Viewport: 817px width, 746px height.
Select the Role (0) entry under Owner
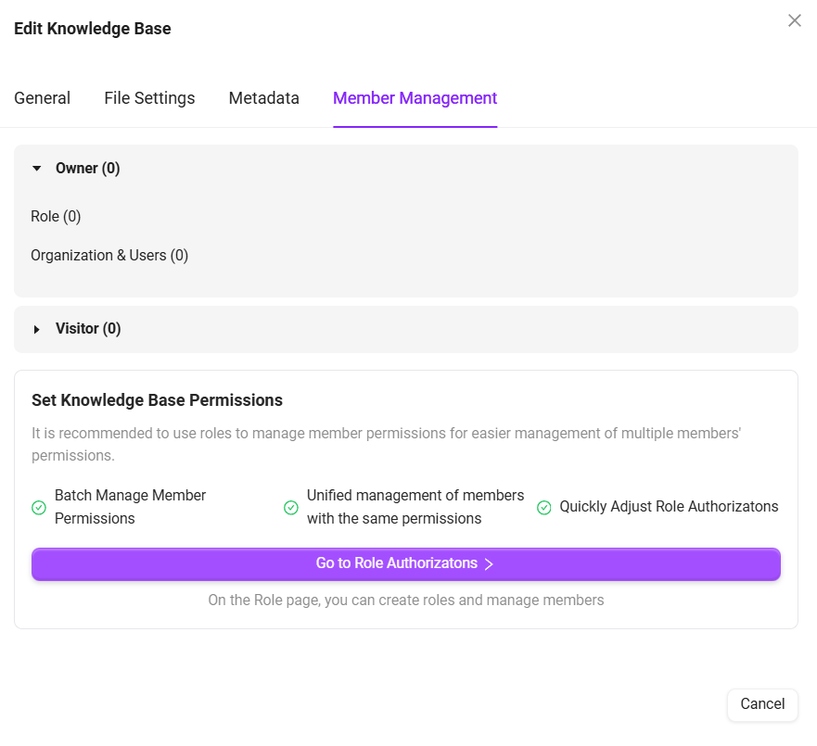(x=56, y=217)
